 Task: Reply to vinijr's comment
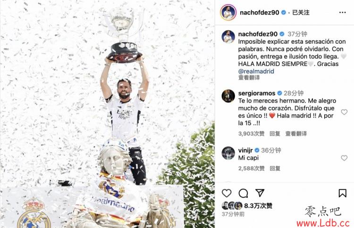pos(275,168)
